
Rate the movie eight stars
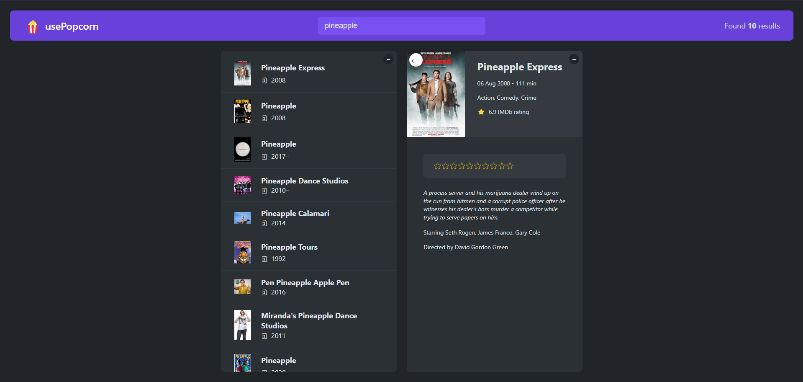pos(494,166)
